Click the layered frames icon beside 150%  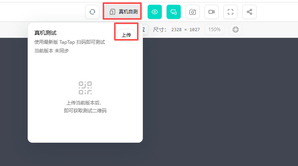coord(236,30)
